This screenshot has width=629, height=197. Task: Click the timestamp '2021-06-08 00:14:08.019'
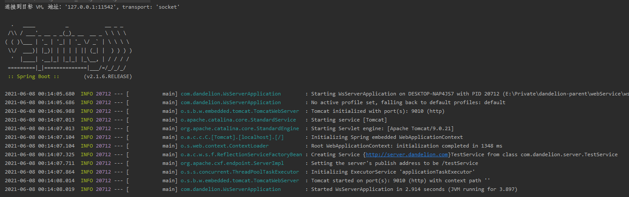point(39,189)
